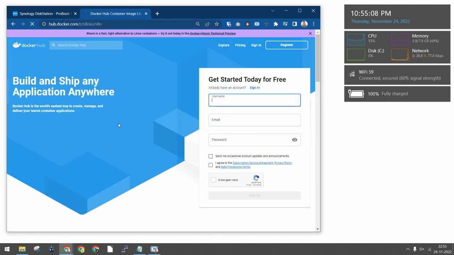The image size is (454, 255).
Task: Focus the Username input field
Action: [x=255, y=100]
